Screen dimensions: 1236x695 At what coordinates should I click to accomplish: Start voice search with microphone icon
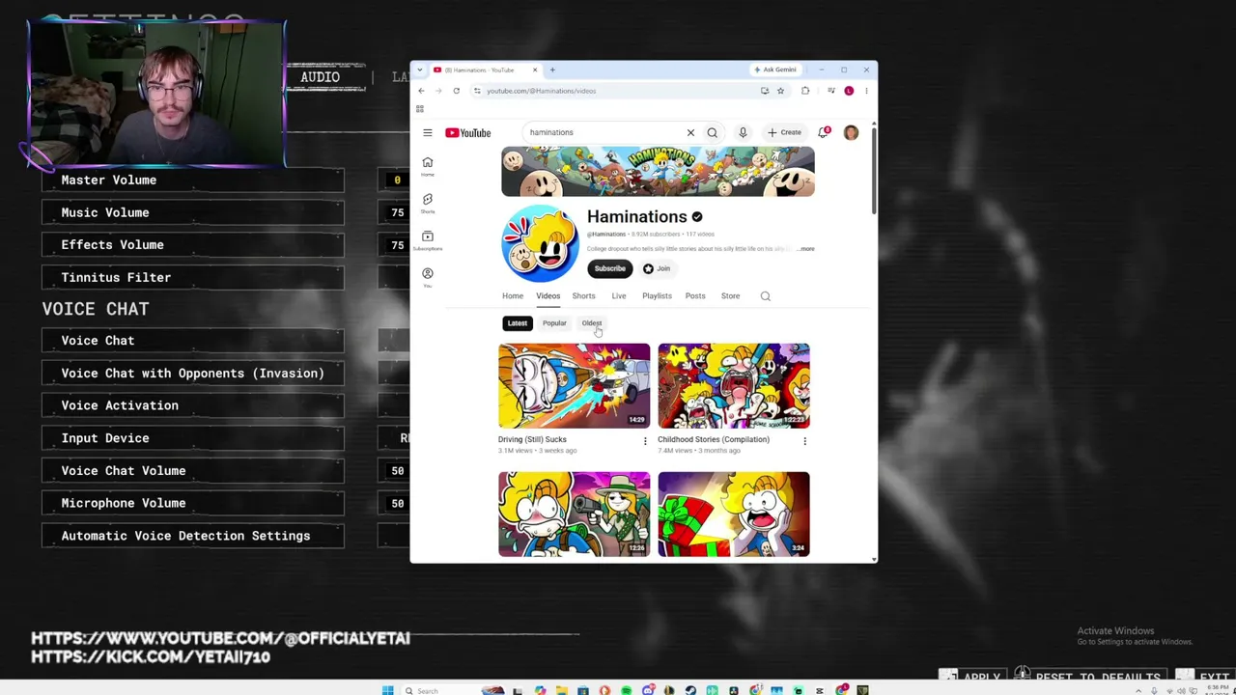pyautogui.click(x=743, y=132)
